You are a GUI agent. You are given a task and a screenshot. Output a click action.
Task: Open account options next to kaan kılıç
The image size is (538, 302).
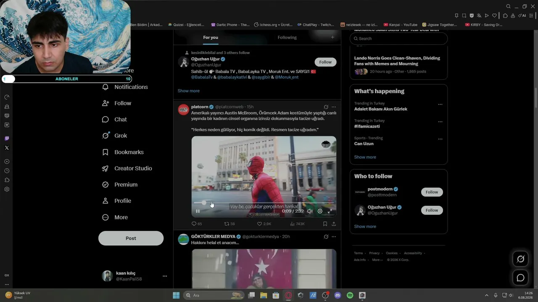[165, 276]
